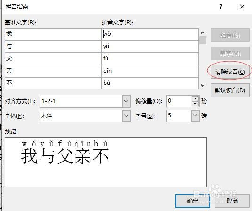Click the 默认读音(D) button
Screen dimensions: 252x211
[x=230, y=90]
